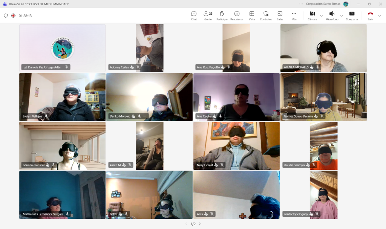Image resolution: width=386 pixels, height=229 pixels.
Task: Click the Teams logo icon
Action: pyautogui.click(x=5, y=4)
